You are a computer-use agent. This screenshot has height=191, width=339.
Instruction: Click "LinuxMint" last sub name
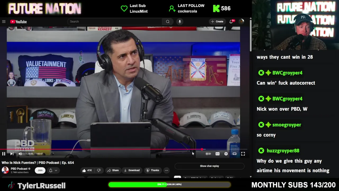tap(139, 11)
